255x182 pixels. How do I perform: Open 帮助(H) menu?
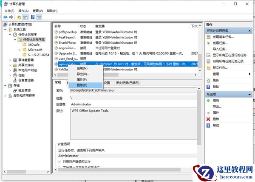52,11
